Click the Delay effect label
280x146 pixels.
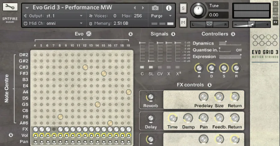click(151, 127)
